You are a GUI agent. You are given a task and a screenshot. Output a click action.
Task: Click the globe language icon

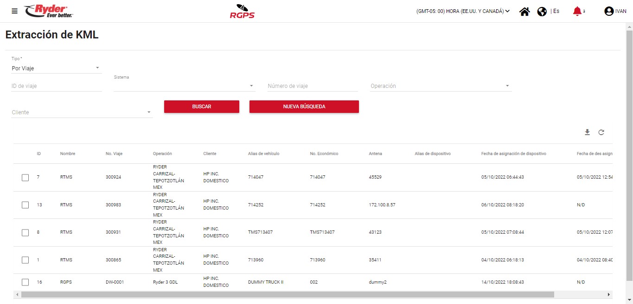pyautogui.click(x=542, y=12)
